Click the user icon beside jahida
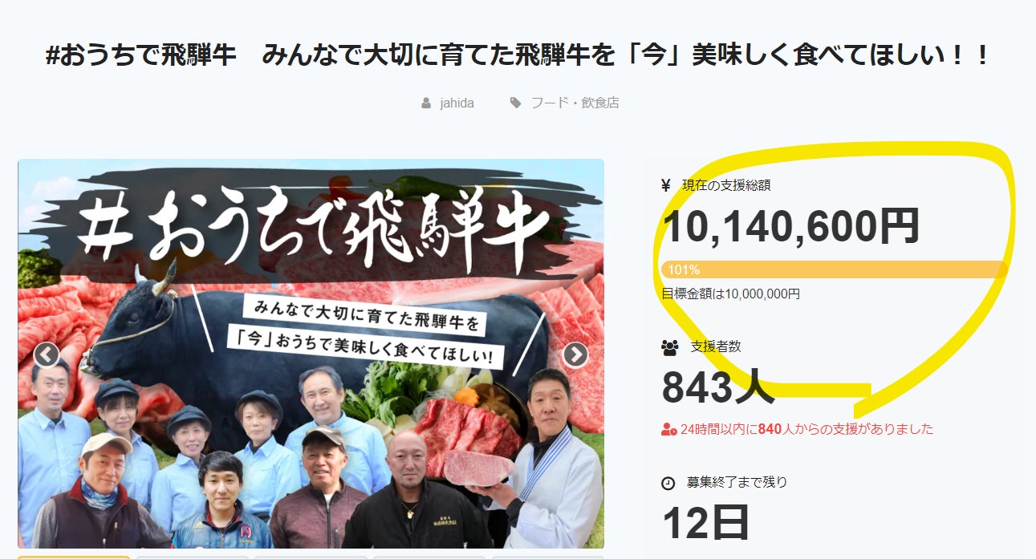 pos(426,103)
